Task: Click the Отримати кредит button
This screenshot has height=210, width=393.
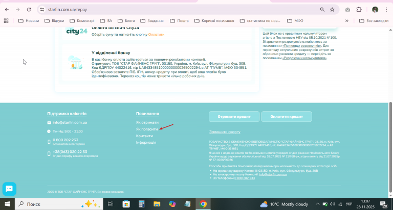Action: pyautogui.click(x=234, y=117)
